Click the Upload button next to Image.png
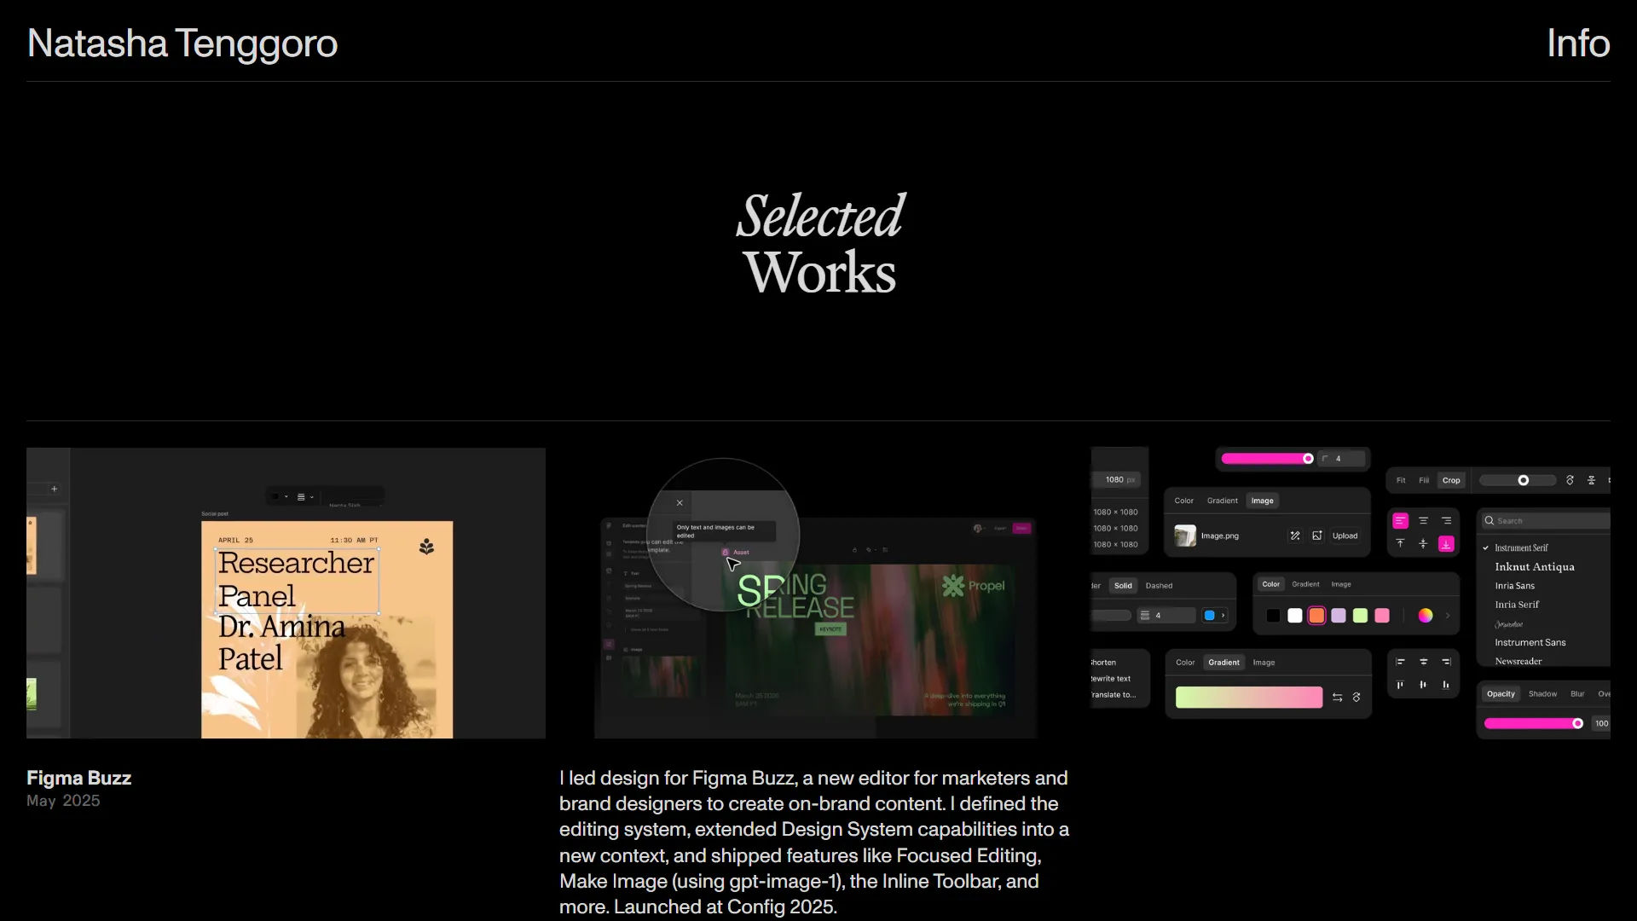Viewport: 1637px width, 921px height. point(1345,536)
